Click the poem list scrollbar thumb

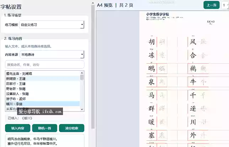tap(82, 77)
